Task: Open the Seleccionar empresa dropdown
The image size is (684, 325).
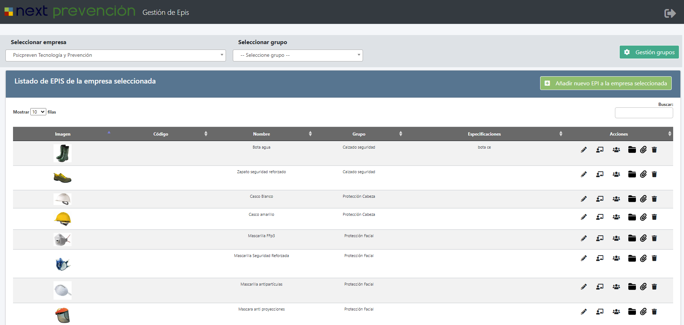Action: (x=116, y=55)
